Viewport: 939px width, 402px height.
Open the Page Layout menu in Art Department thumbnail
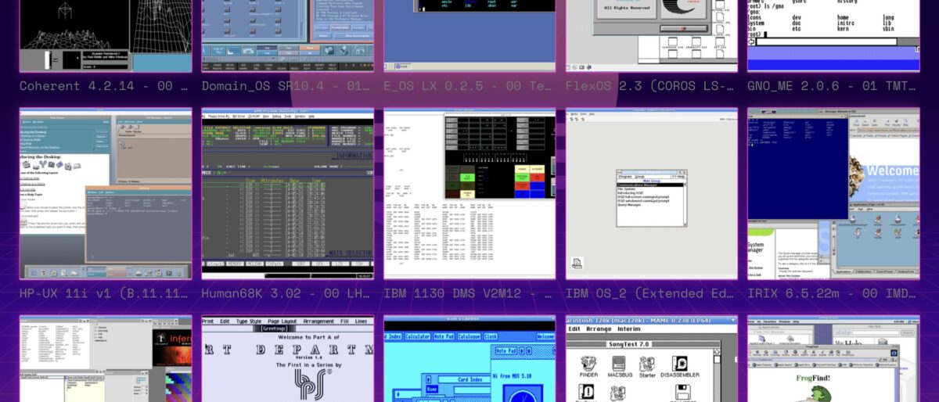coord(283,321)
